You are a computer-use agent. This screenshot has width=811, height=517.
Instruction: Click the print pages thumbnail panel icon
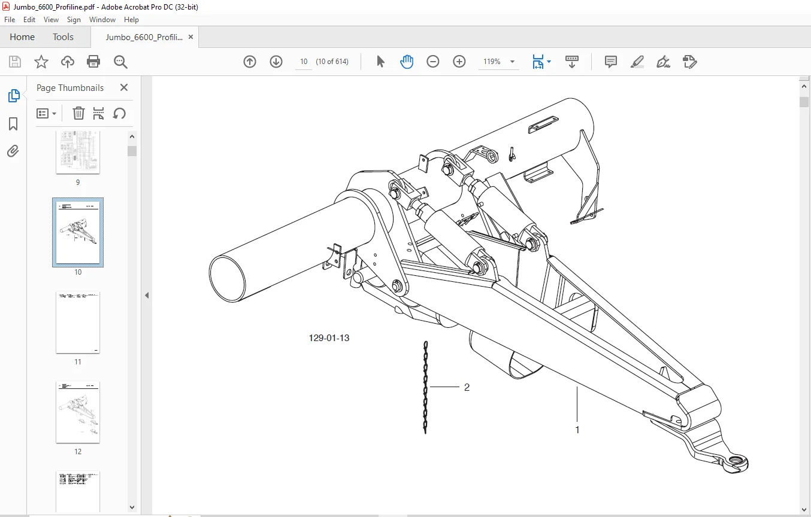point(99,113)
